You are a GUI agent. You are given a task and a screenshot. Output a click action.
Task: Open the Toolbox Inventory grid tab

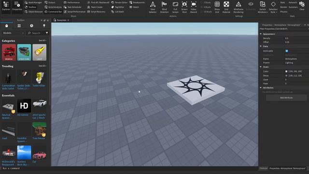[x=19, y=26]
